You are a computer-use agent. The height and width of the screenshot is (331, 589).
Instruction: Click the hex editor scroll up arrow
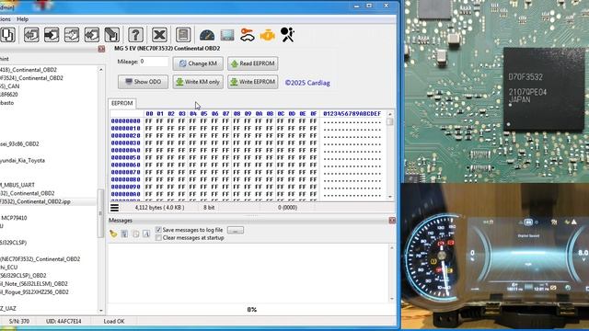(x=390, y=114)
